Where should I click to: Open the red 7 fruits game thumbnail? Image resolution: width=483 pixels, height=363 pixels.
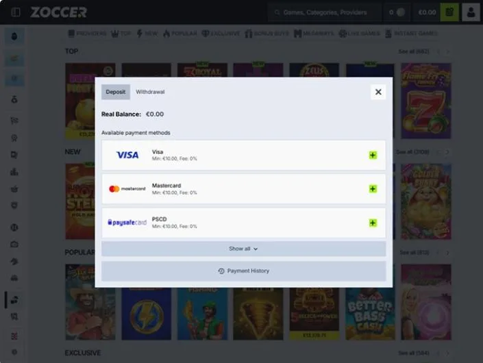pos(425,101)
